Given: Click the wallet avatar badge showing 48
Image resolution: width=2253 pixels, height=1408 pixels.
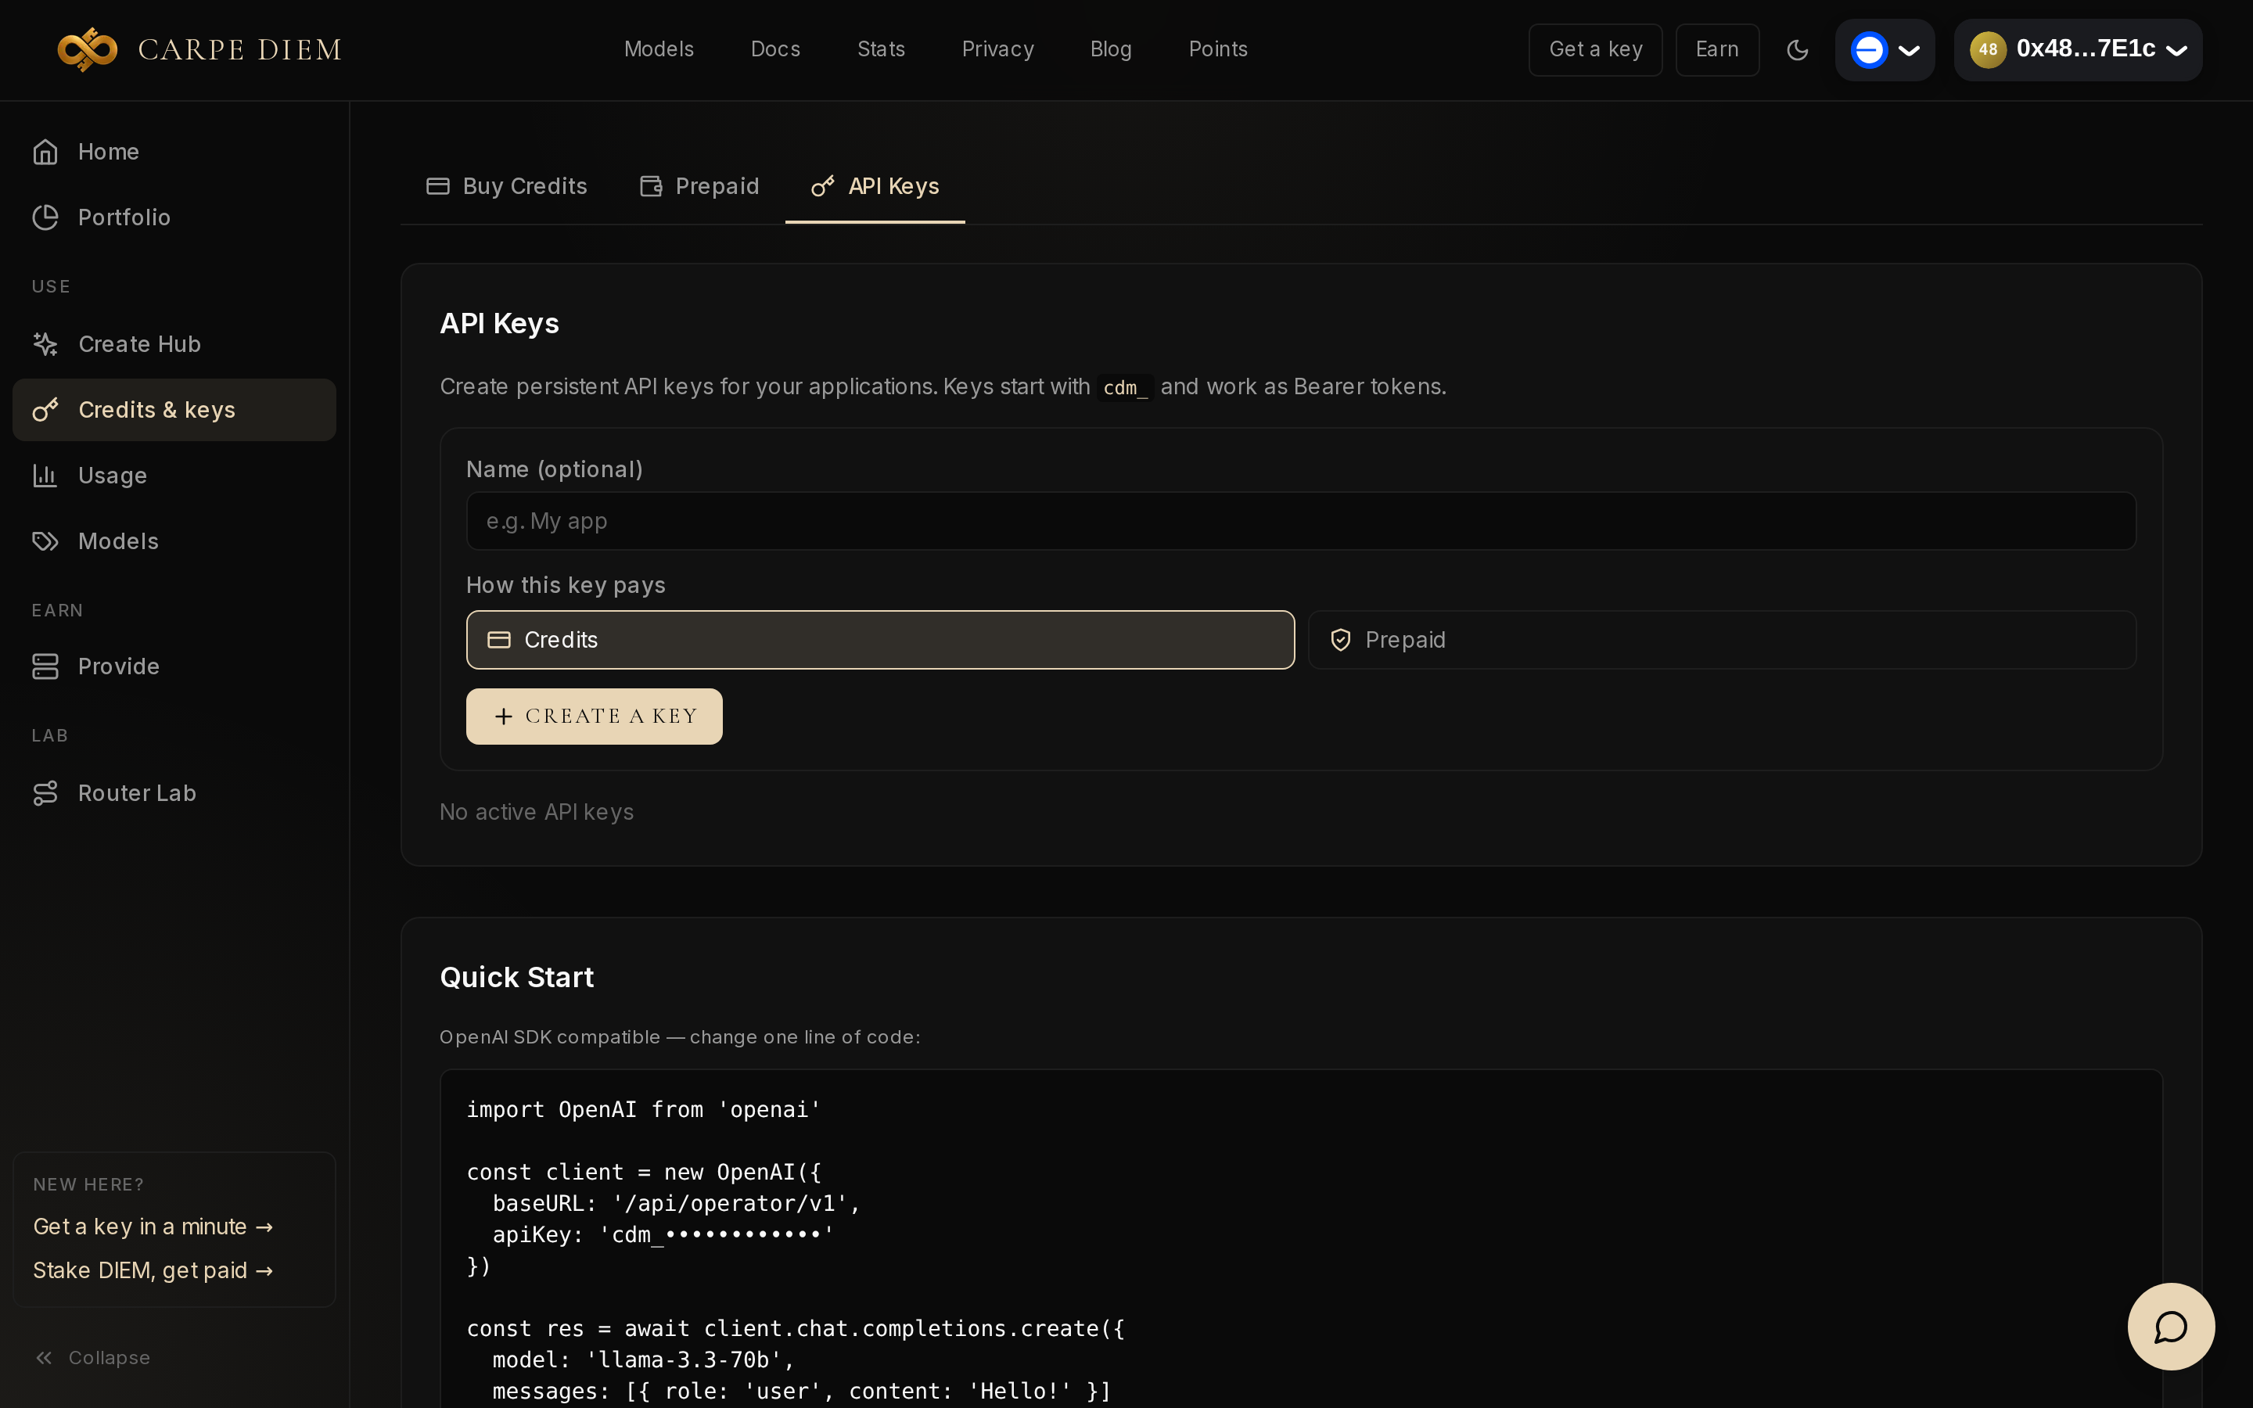Looking at the screenshot, I should (x=1988, y=49).
